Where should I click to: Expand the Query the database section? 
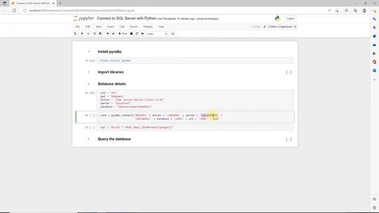(88, 139)
